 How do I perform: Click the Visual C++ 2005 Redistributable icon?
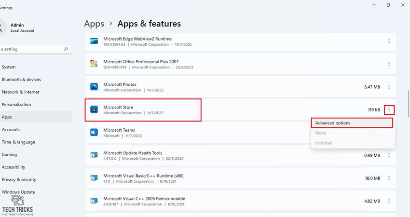pyautogui.click(x=94, y=201)
